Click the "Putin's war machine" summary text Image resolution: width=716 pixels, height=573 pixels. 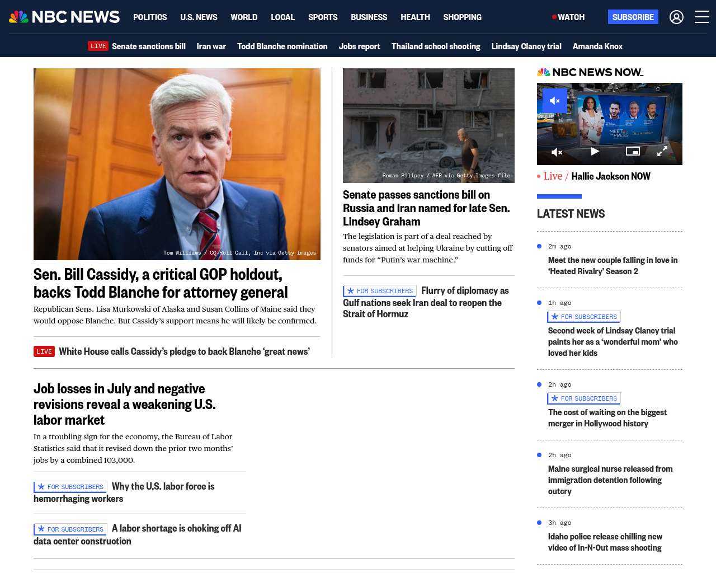click(428, 248)
